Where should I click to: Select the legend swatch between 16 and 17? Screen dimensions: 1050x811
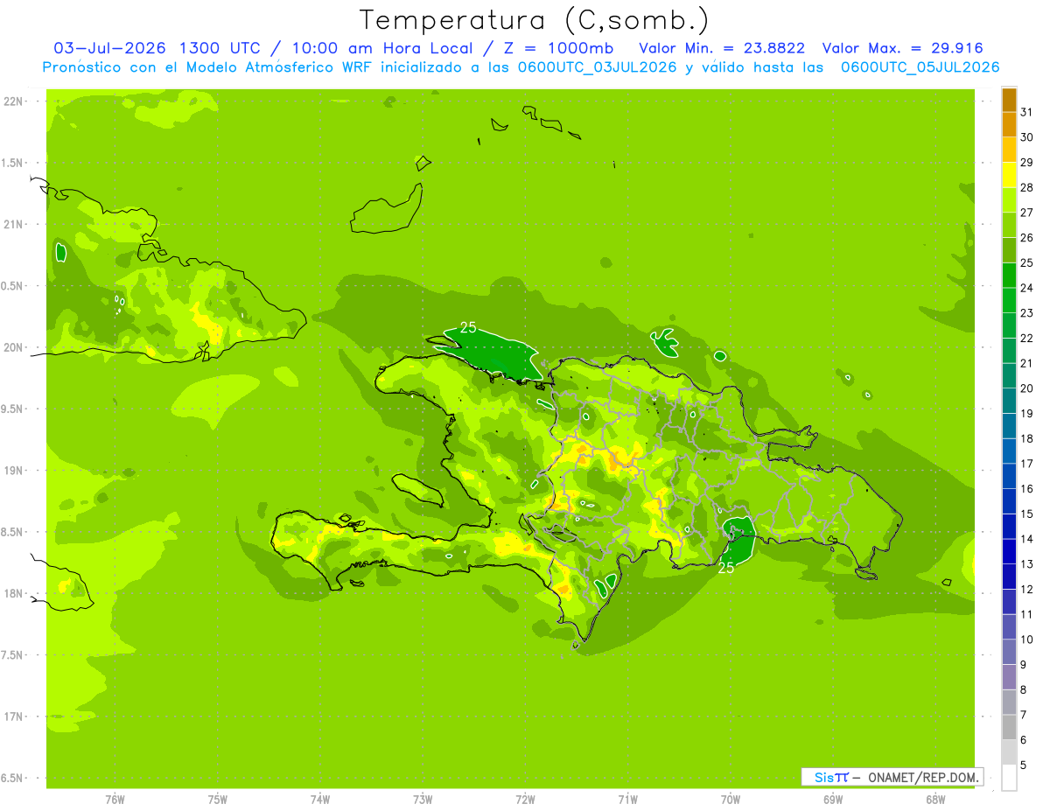click(x=1009, y=477)
